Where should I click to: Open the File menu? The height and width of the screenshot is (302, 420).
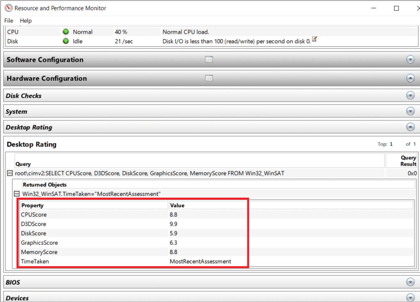[9, 21]
